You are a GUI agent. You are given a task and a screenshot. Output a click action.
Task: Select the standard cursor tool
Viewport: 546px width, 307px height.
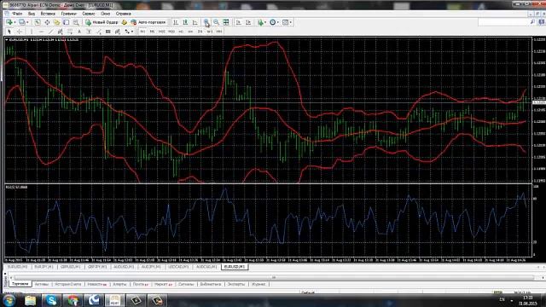coord(9,32)
